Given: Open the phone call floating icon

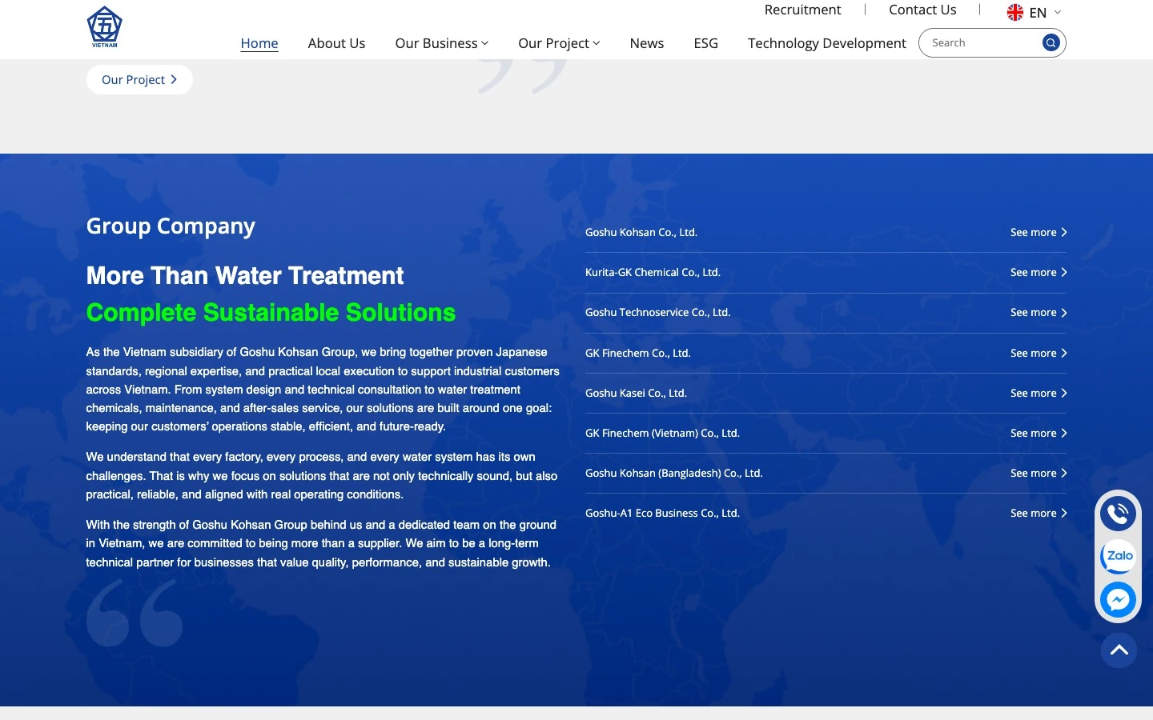Looking at the screenshot, I should click(1119, 513).
